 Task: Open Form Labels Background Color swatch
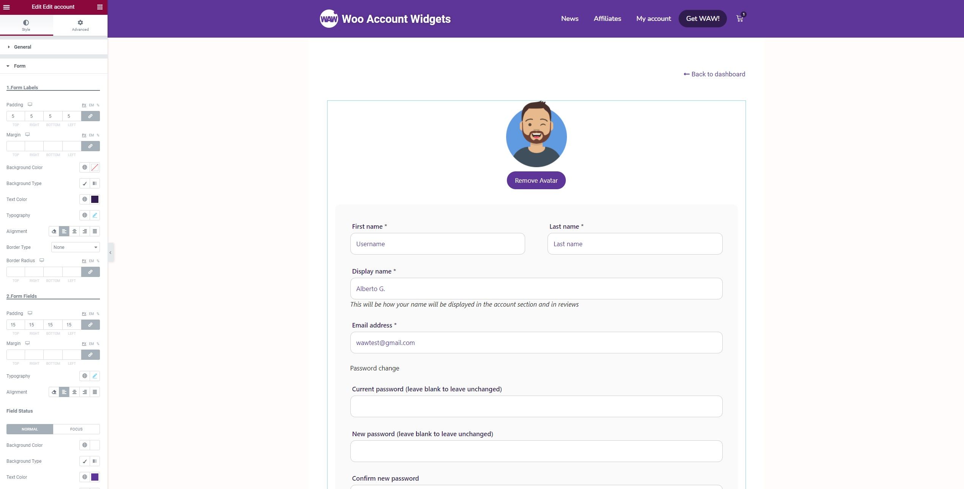(95, 167)
